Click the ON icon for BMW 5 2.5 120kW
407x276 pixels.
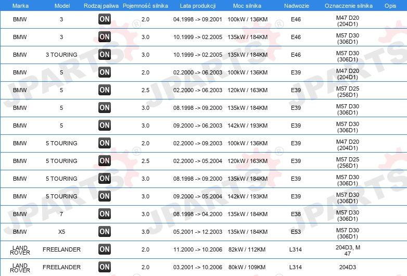(105, 90)
